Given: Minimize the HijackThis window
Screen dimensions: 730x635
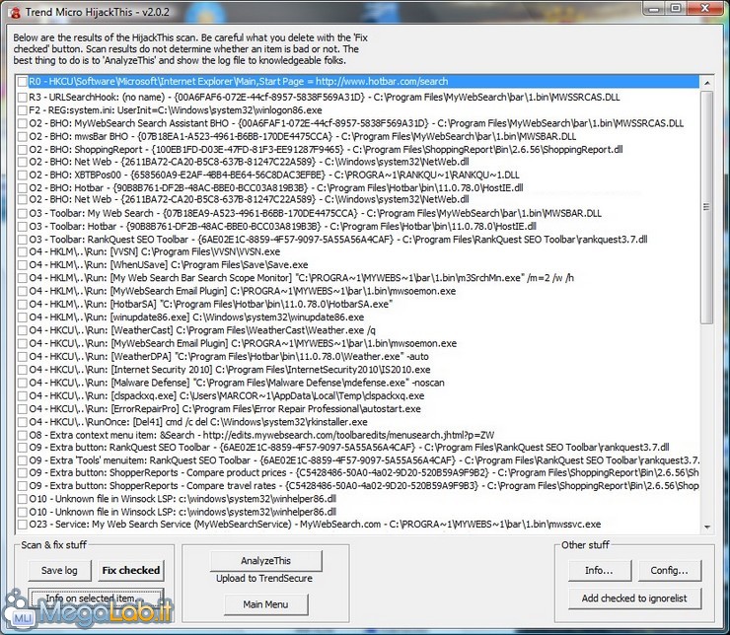Looking at the screenshot, I should (654, 8).
